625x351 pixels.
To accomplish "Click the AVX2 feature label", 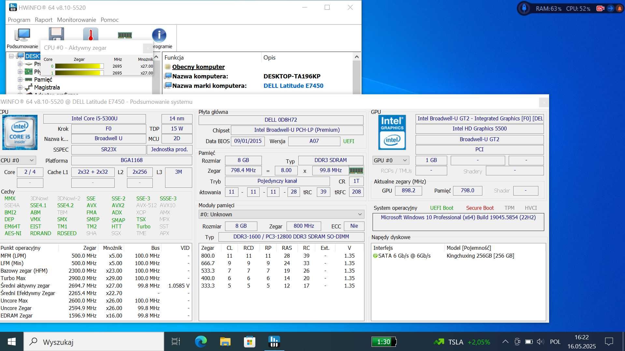I will pyautogui.click(x=118, y=205).
